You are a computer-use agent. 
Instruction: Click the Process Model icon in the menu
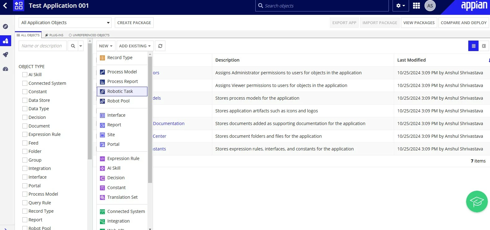click(x=102, y=72)
